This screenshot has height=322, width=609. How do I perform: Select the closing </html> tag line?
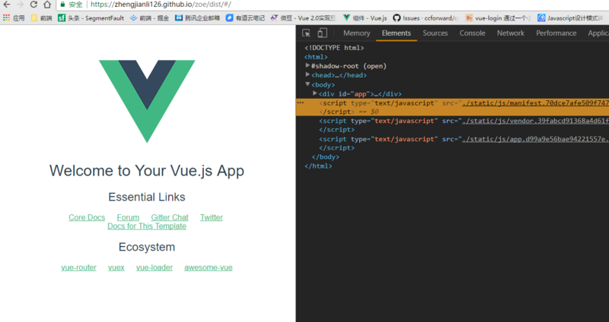[x=318, y=166]
